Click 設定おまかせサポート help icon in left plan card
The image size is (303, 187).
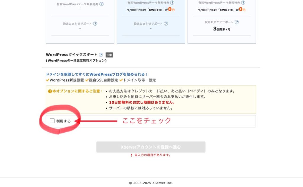click(x=95, y=24)
